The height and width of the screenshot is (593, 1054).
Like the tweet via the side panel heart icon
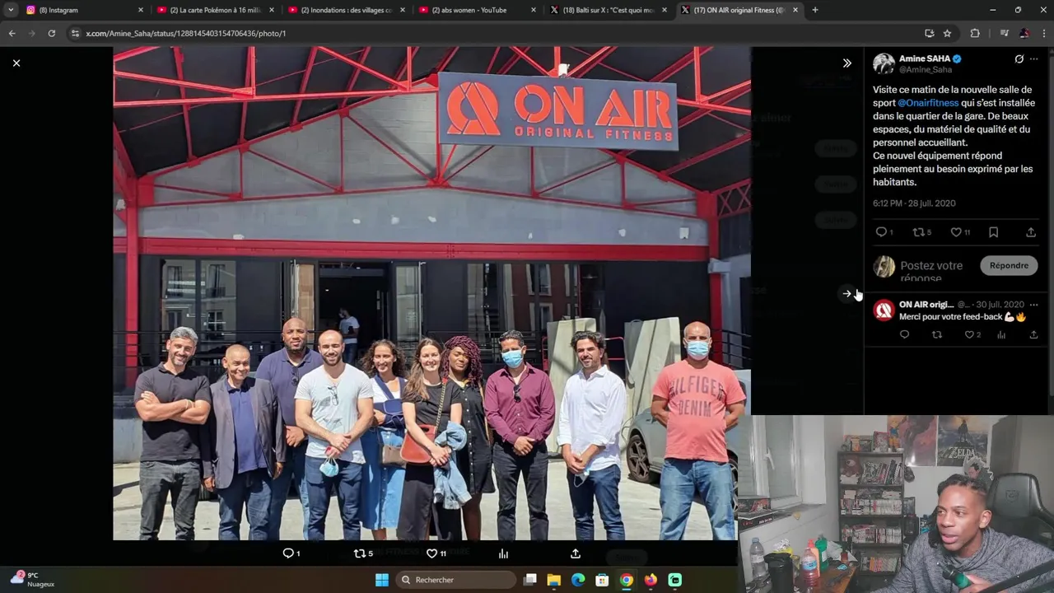(957, 232)
